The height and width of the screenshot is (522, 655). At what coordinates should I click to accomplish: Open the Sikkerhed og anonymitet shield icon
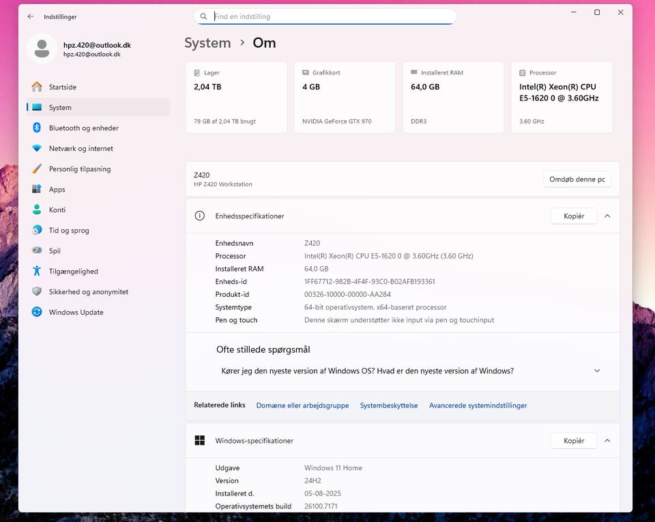[37, 291]
